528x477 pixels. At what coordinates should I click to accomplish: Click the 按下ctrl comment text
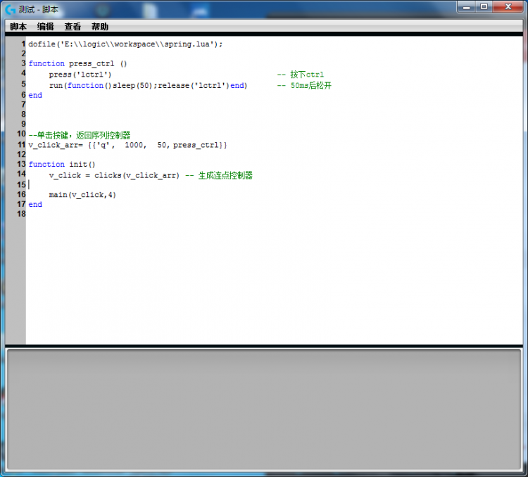tap(306, 75)
